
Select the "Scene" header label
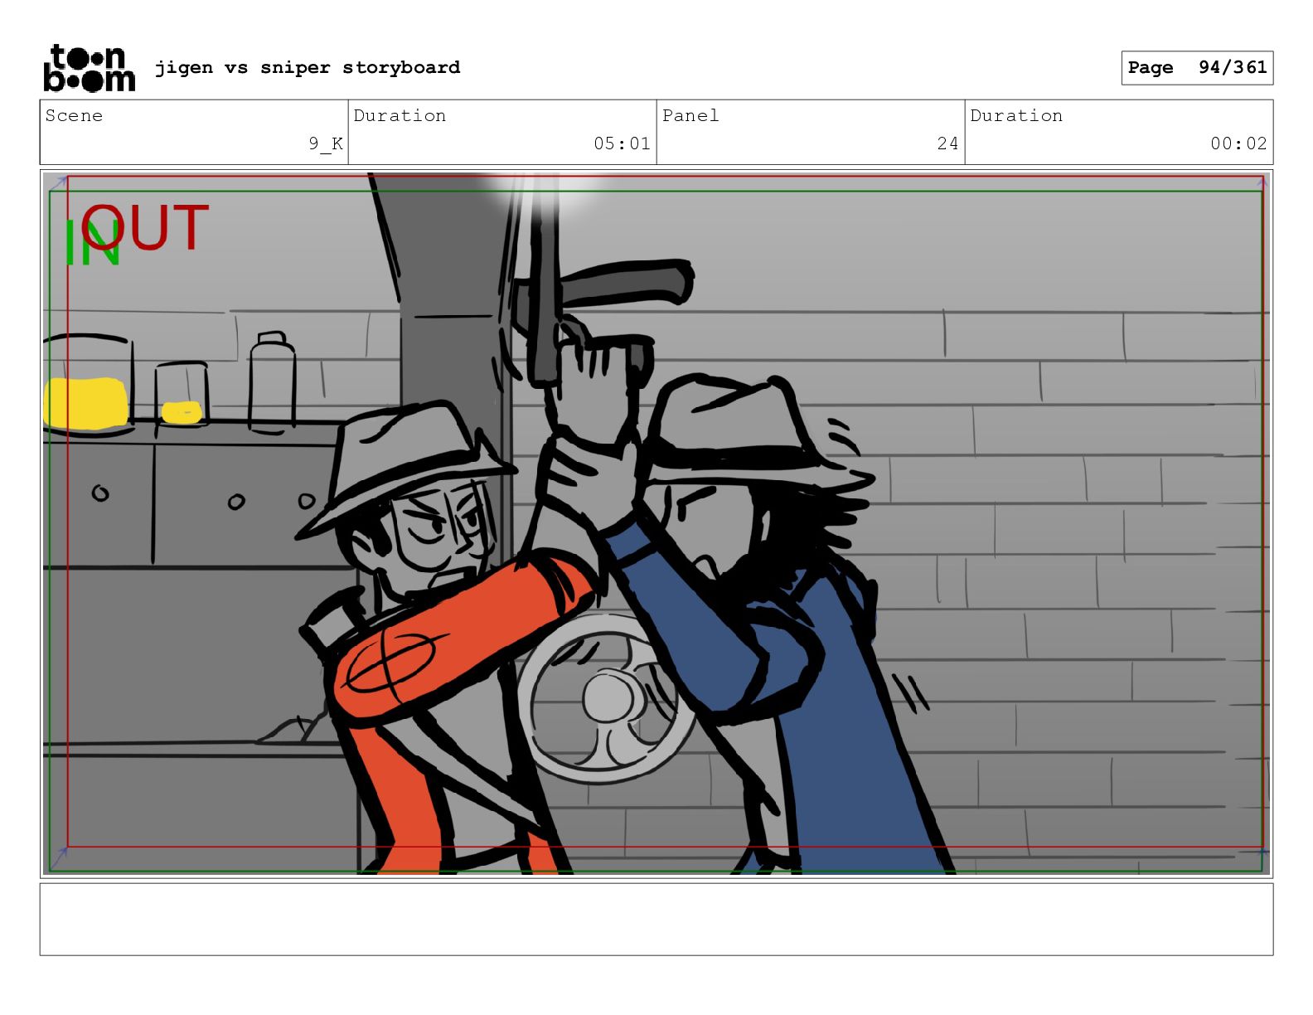(74, 115)
